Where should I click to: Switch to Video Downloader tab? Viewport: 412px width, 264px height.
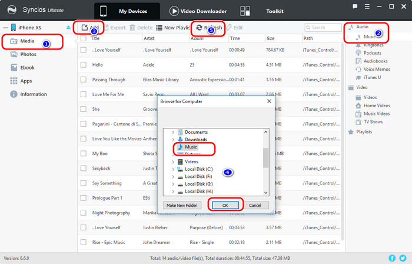[198, 11]
